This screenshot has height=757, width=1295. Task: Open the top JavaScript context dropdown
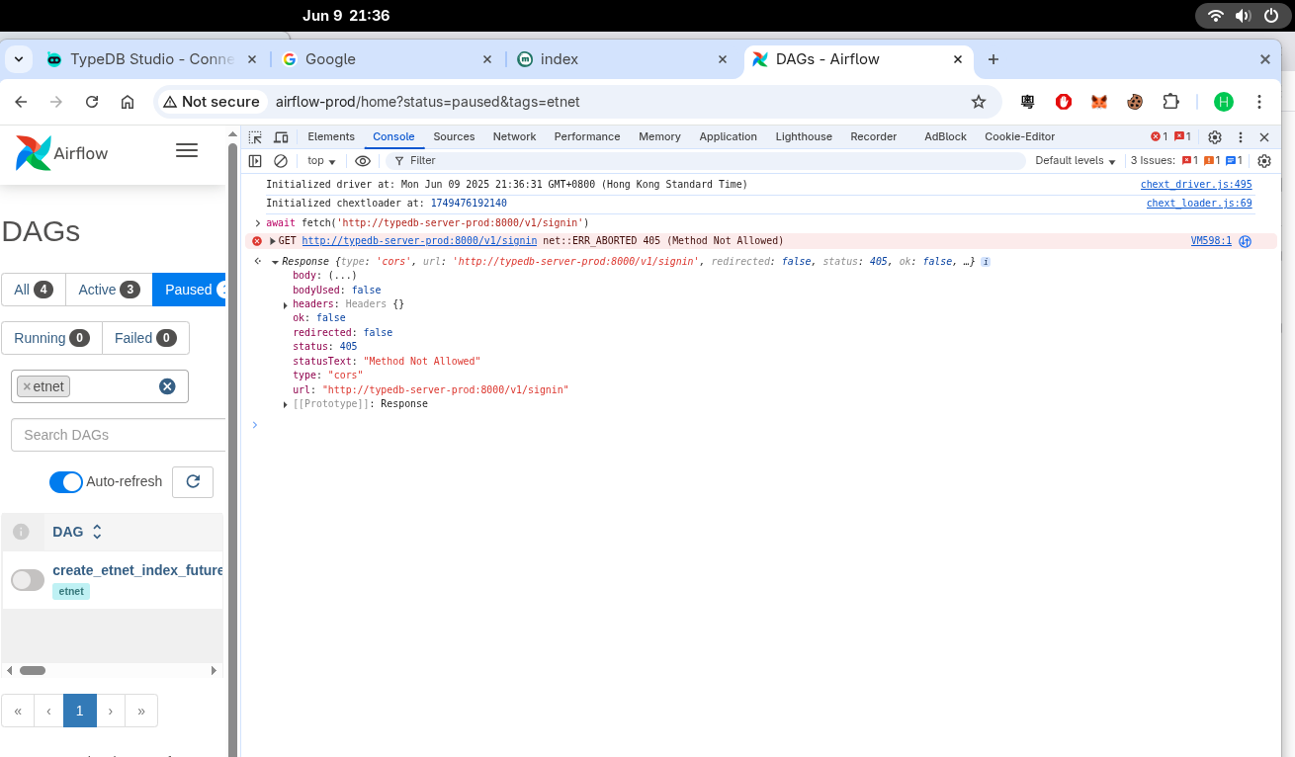pos(321,161)
